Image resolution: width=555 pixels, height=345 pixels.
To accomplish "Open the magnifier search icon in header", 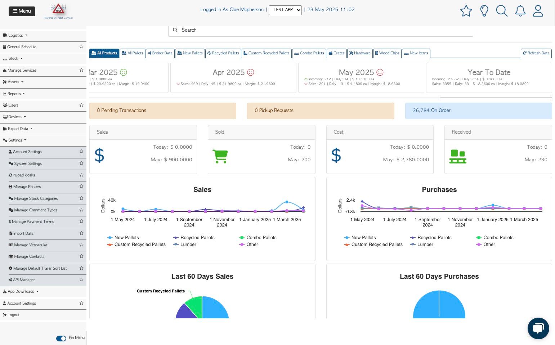I will point(502,11).
